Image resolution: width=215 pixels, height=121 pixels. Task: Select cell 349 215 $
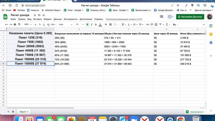tap(192, 64)
